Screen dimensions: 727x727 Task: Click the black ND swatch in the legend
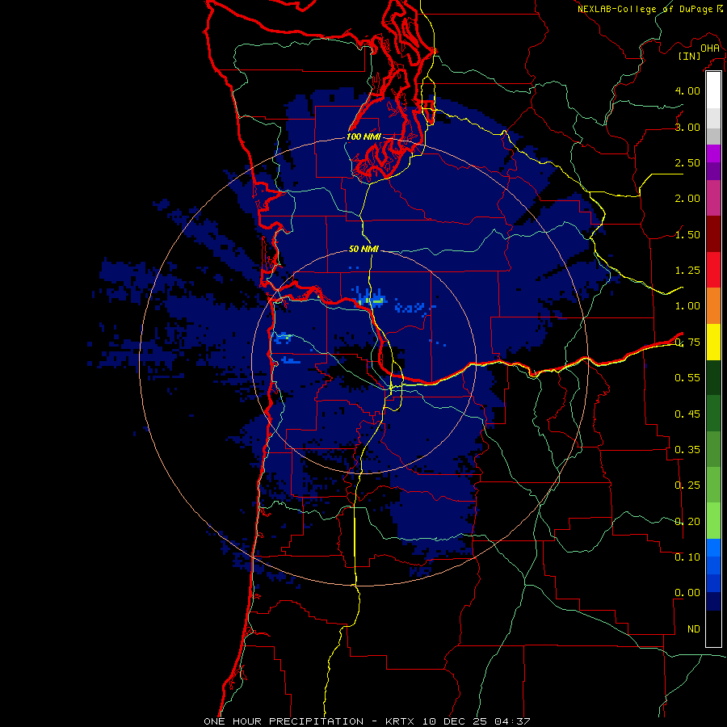click(713, 628)
